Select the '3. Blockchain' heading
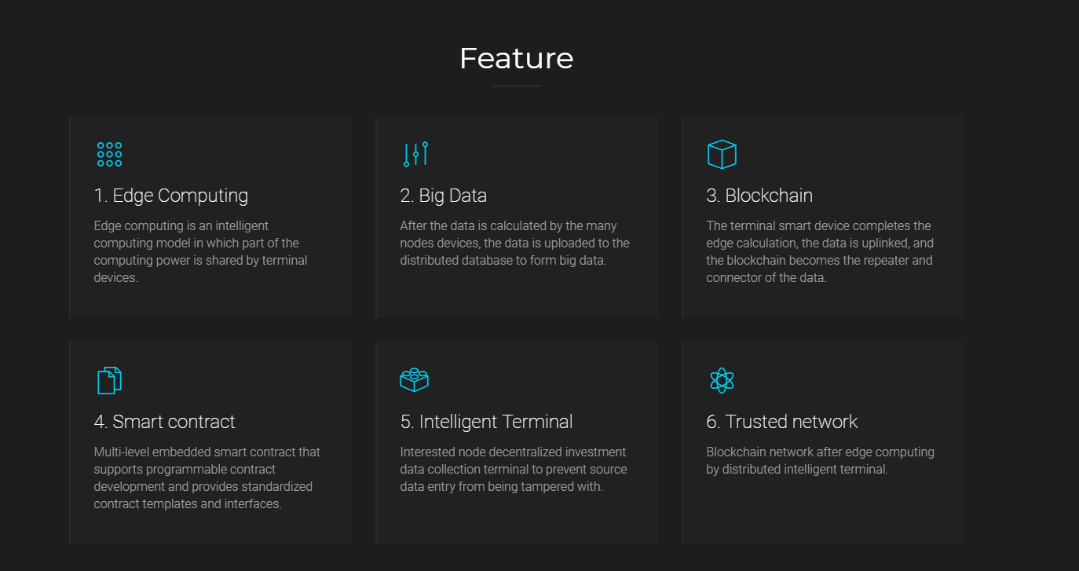The width and height of the screenshot is (1079, 571). pos(759,196)
